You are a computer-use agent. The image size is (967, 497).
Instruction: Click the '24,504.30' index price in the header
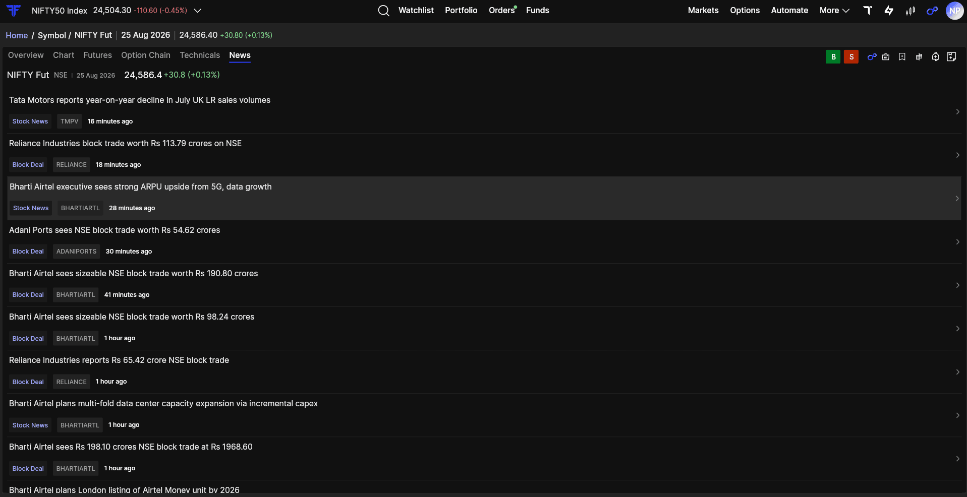coord(112,11)
